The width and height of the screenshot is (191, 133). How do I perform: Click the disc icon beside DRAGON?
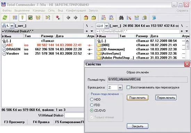(4, 49)
